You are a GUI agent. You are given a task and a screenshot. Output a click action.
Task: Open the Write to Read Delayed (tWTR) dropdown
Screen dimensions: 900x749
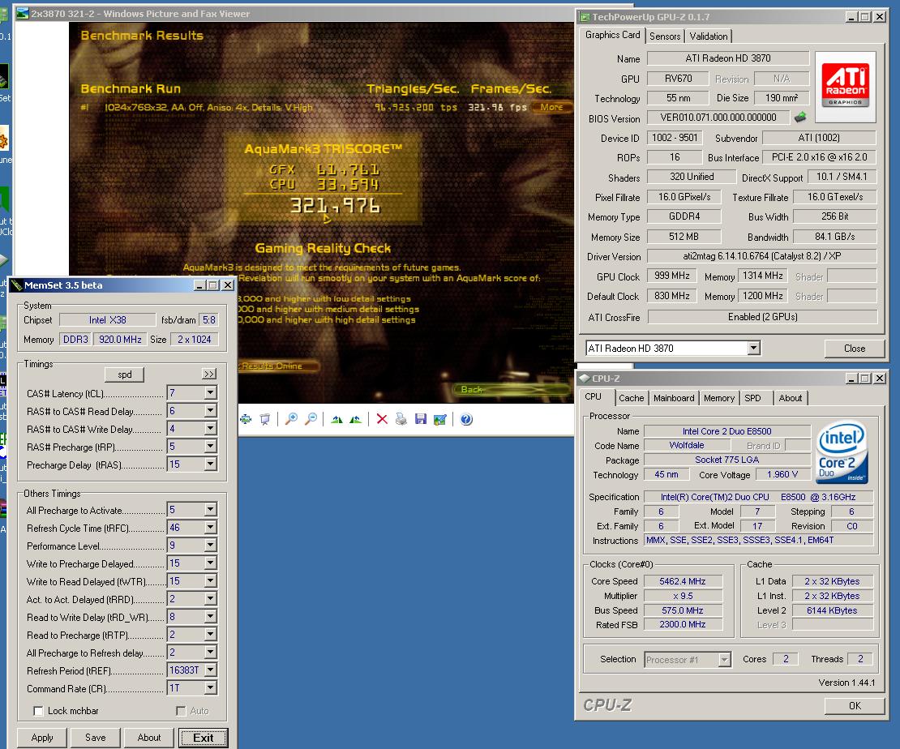click(211, 581)
